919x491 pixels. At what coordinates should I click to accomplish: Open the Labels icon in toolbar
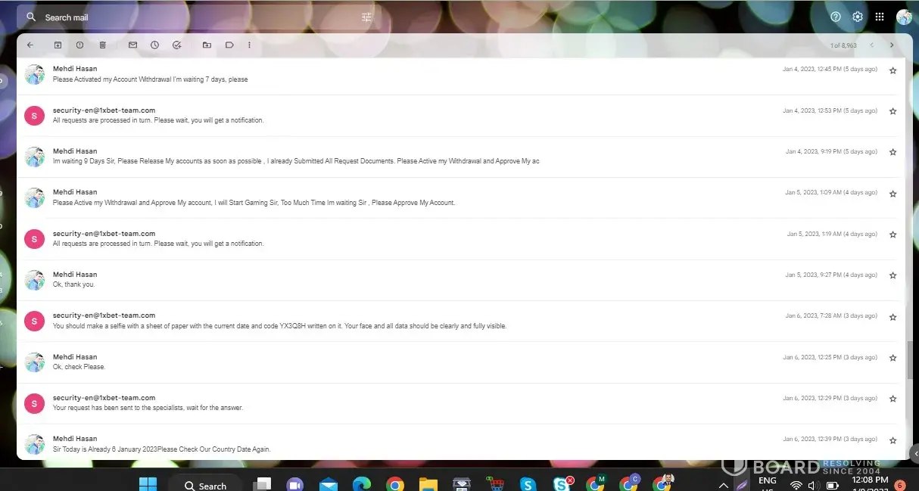(229, 45)
